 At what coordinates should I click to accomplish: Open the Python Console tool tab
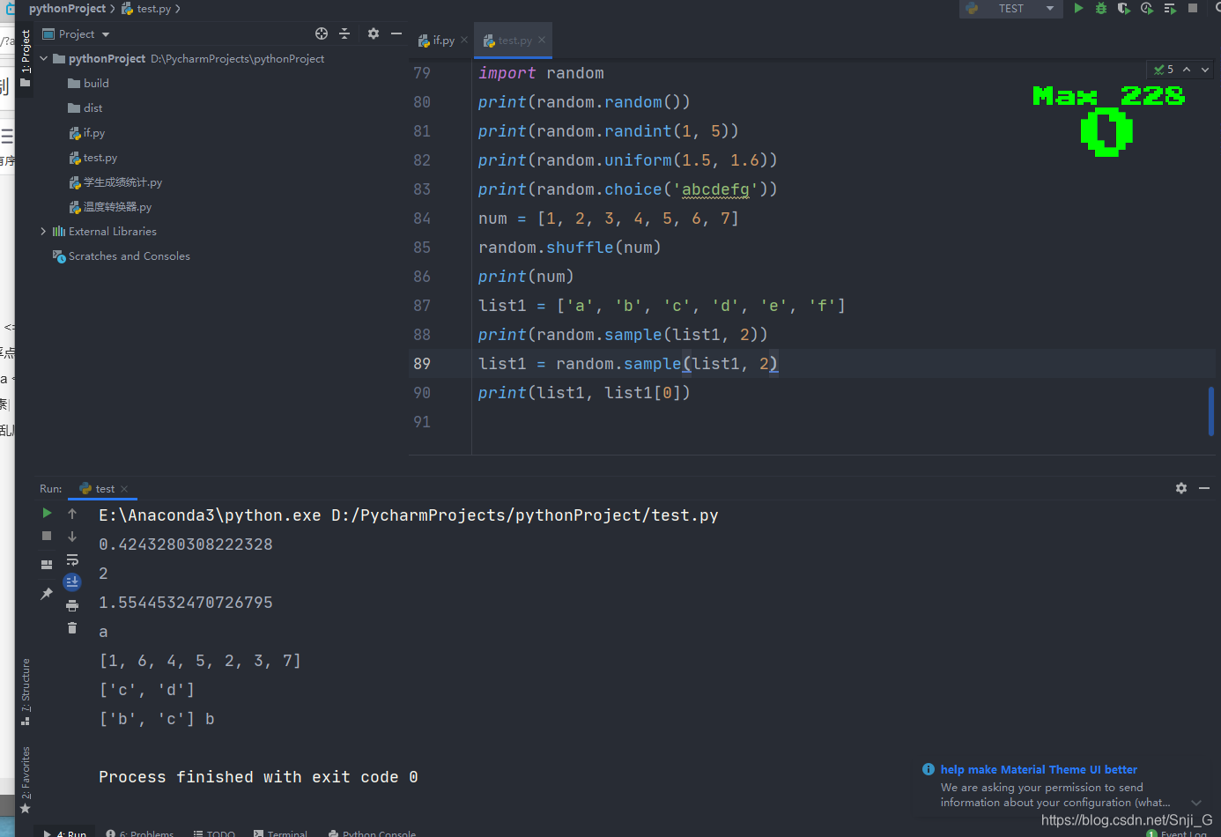coord(372,833)
